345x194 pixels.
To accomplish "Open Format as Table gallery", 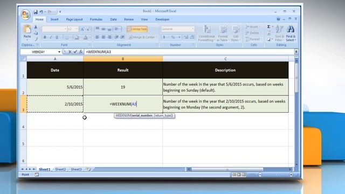I will pos(223,33).
